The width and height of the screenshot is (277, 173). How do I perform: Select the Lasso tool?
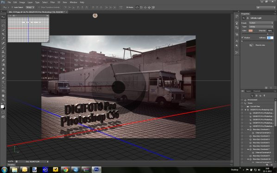(x=3, y=25)
